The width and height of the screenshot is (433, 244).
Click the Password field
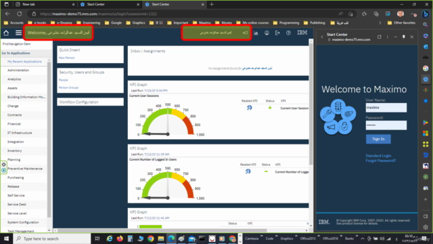[386, 125]
